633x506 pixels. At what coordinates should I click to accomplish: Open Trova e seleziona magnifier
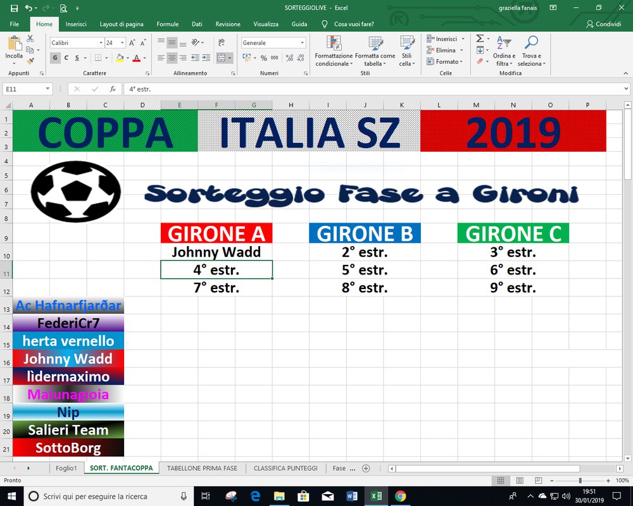(x=531, y=51)
